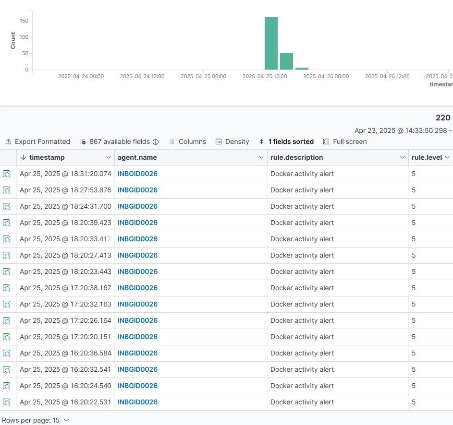Inspect document for the 17:20:38.167 event

[6, 288]
